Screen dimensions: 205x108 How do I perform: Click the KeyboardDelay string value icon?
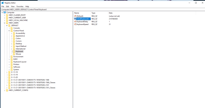pyautogui.click(x=75, y=22)
